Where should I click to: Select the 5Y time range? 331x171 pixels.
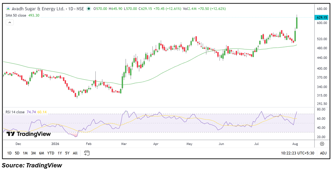(67, 153)
